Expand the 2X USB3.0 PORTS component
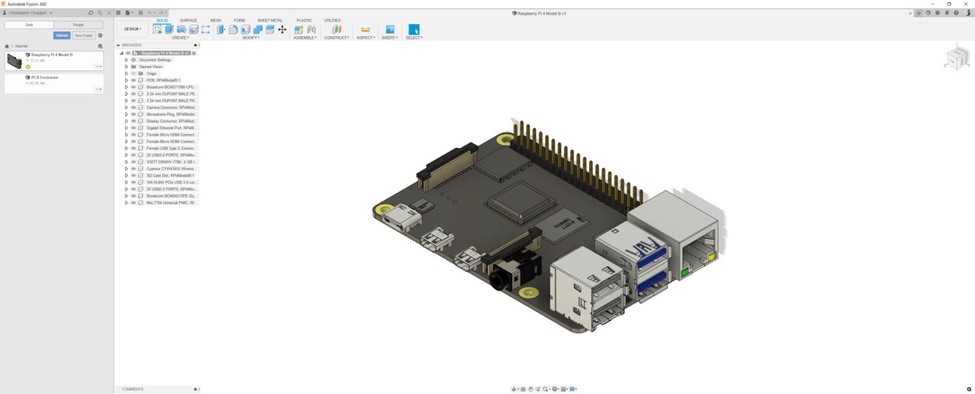Viewport: 975px width, 394px height. point(126,155)
